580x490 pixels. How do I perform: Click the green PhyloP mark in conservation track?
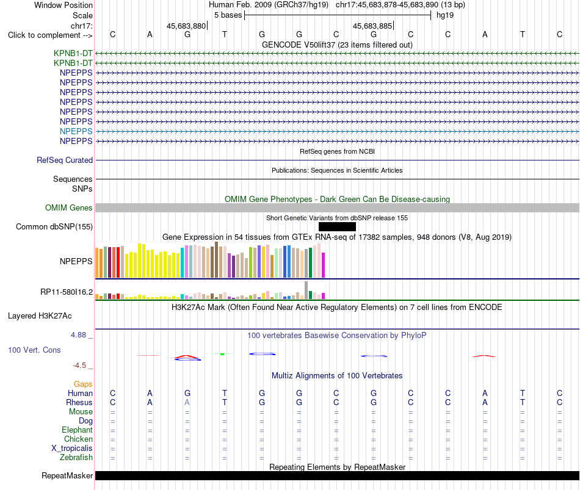pyautogui.click(x=222, y=355)
